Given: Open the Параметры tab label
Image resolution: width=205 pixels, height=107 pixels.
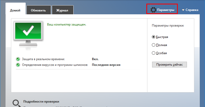Looking at the screenshot, I should click(166, 10).
